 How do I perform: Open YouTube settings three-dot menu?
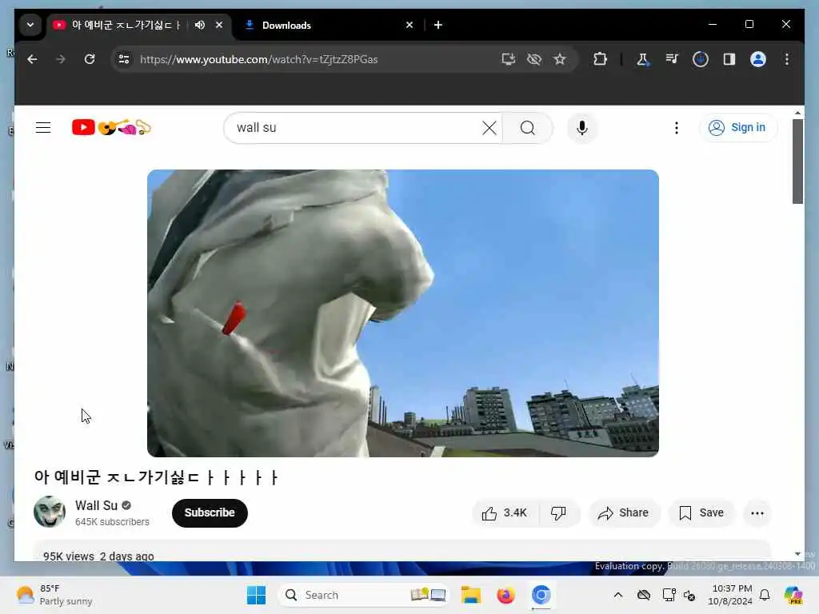coord(677,128)
